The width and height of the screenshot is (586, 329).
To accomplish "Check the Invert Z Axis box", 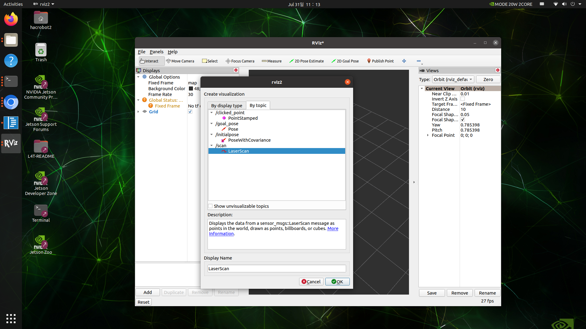I will (463, 99).
